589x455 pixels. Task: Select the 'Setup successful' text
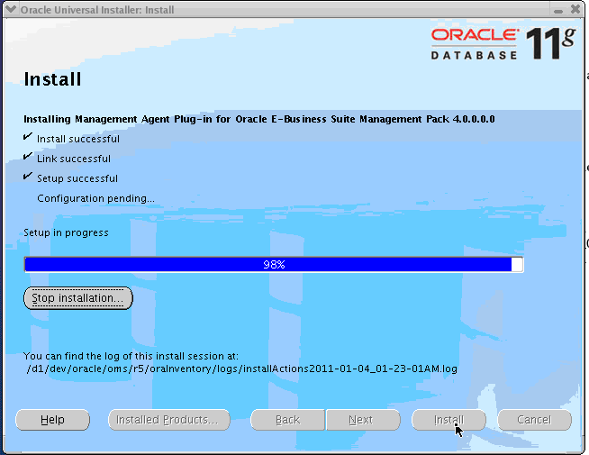click(77, 178)
